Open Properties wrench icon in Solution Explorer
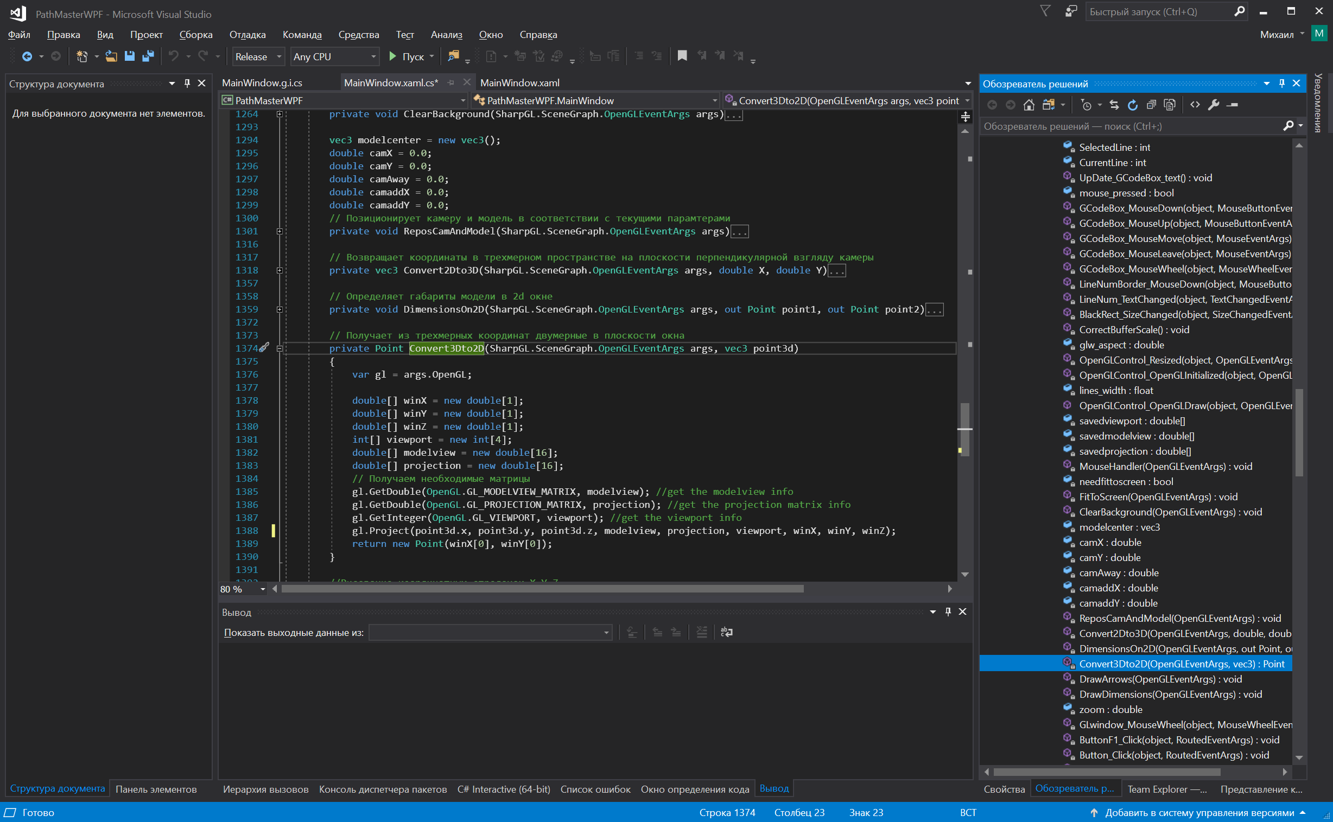 [1214, 105]
